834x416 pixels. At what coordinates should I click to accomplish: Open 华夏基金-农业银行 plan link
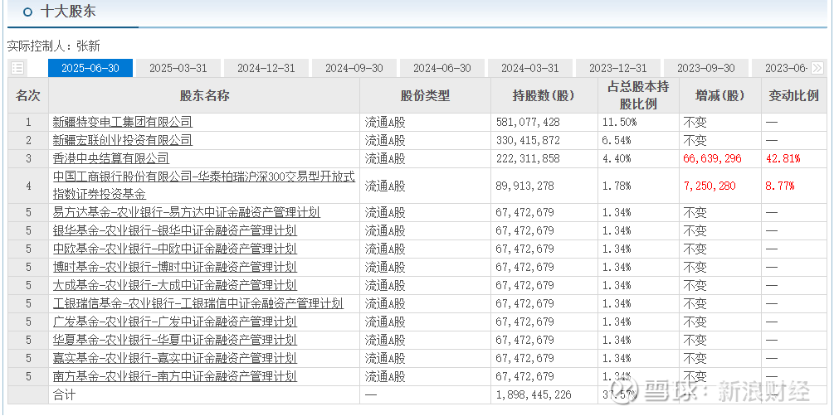click(174, 340)
